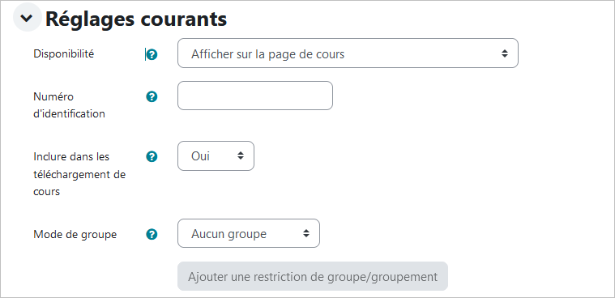The image size is (615, 298).
Task: Click the arrows on the Aucun groupe select
Action: [306, 233]
